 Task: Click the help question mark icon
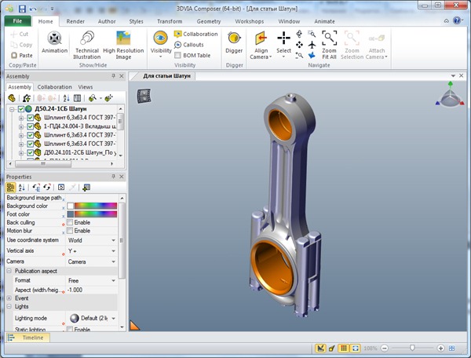[x=457, y=20]
